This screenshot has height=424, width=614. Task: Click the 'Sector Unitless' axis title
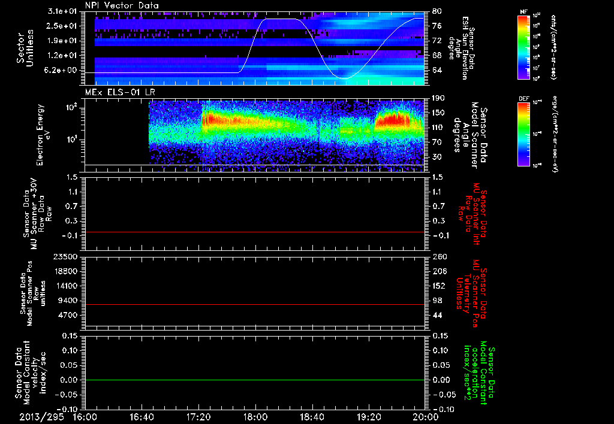pyautogui.click(x=25, y=48)
